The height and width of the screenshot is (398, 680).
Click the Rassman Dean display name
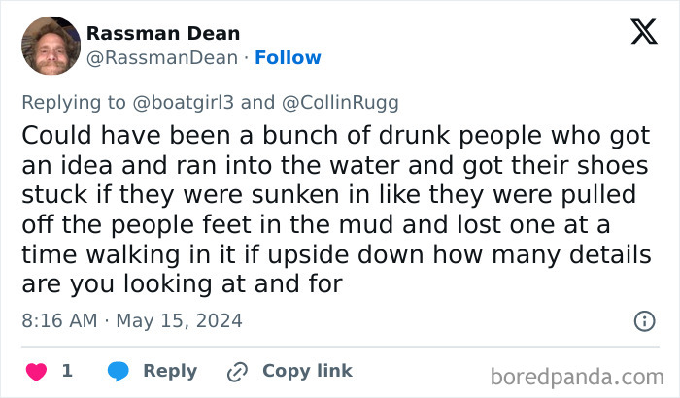pyautogui.click(x=163, y=34)
